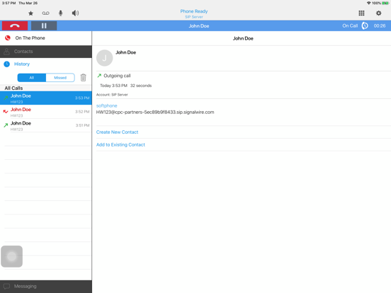Open the dialpad grid icon

pyautogui.click(x=361, y=13)
